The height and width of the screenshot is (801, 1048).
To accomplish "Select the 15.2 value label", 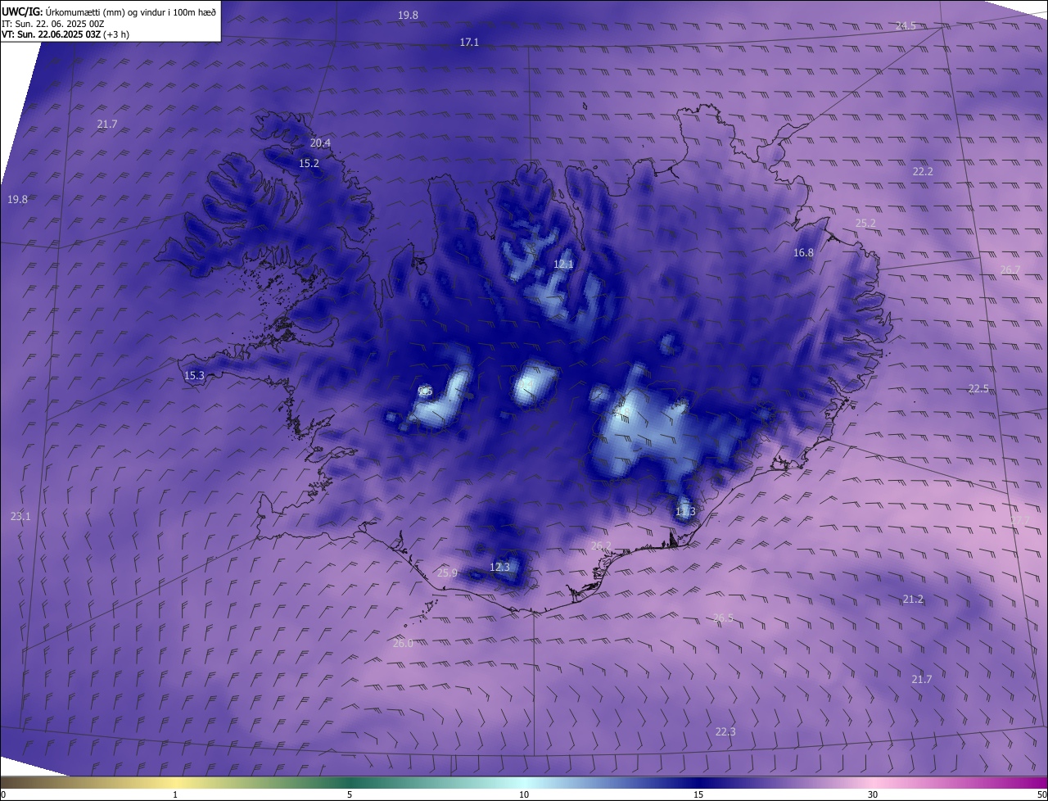I will click(x=309, y=164).
